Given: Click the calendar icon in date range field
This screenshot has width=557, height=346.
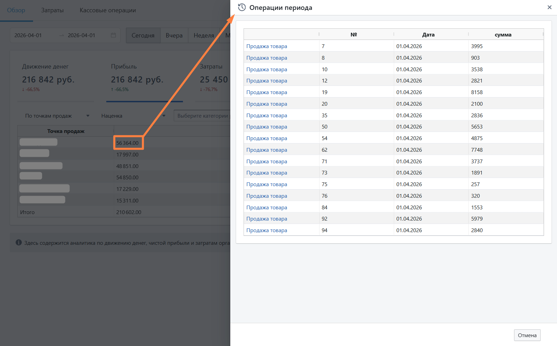Looking at the screenshot, I should click(x=113, y=35).
